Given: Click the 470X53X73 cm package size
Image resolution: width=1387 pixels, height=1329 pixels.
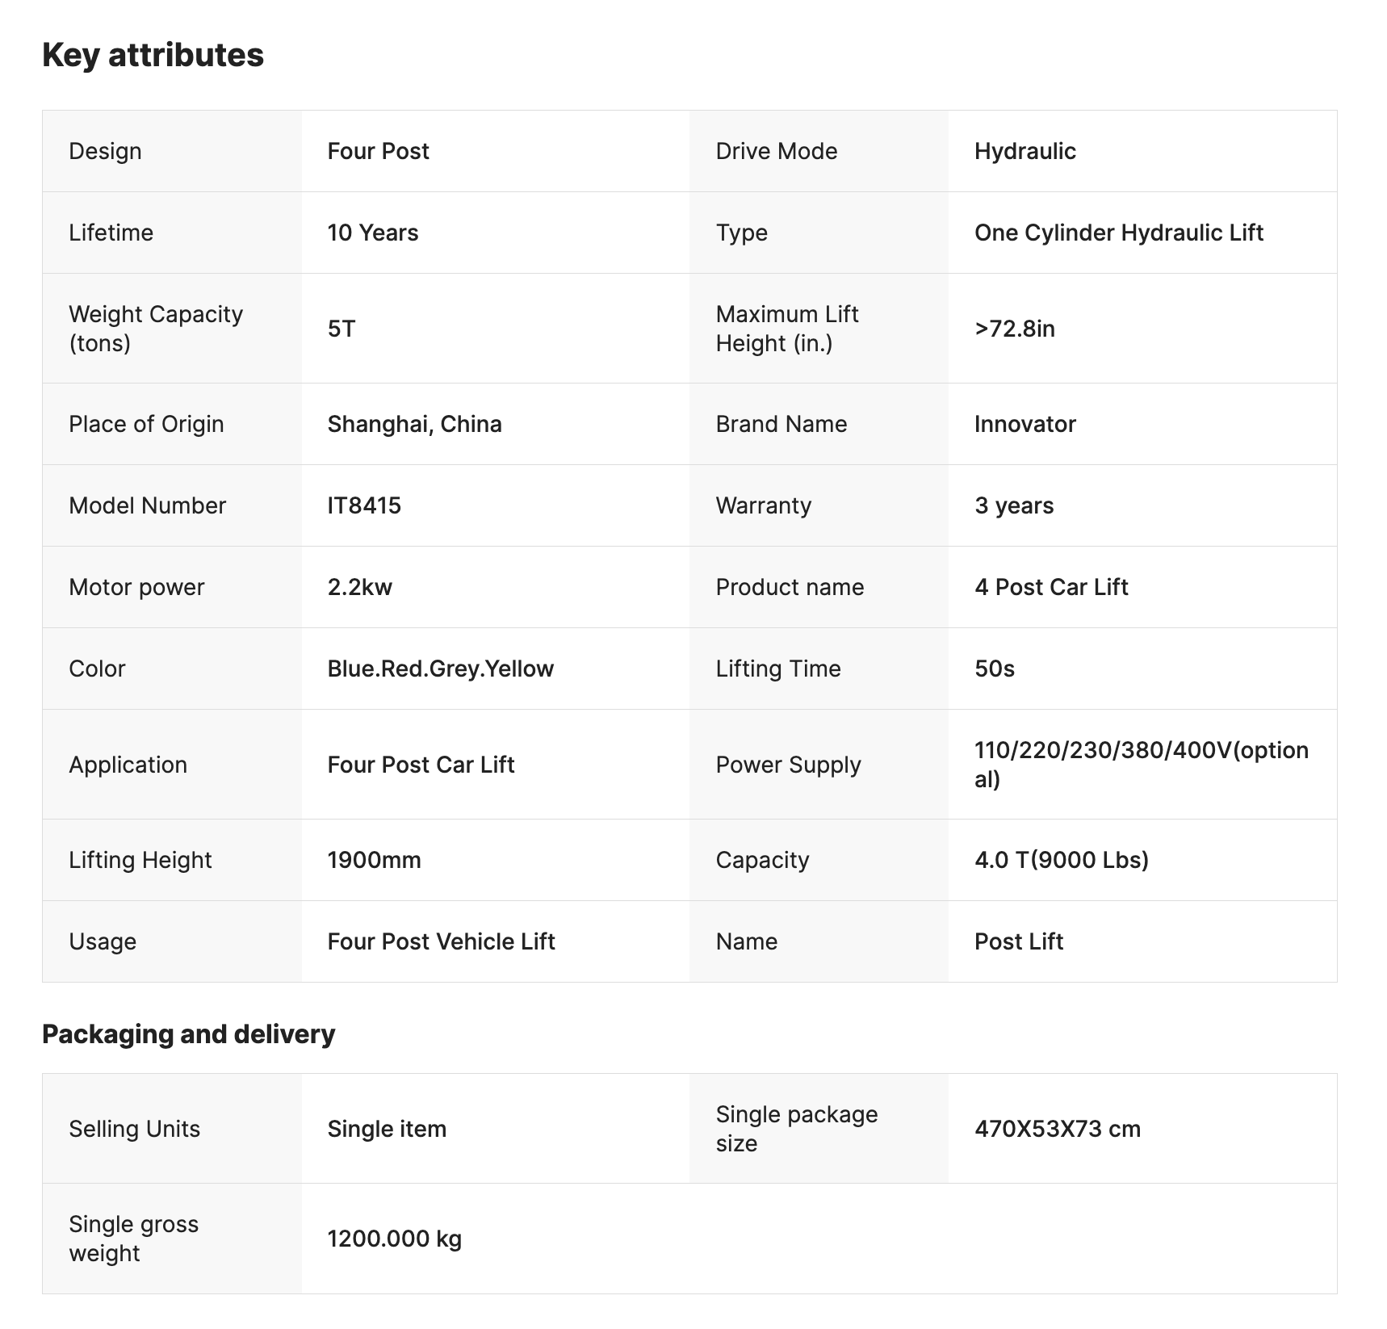Looking at the screenshot, I should (1057, 1128).
